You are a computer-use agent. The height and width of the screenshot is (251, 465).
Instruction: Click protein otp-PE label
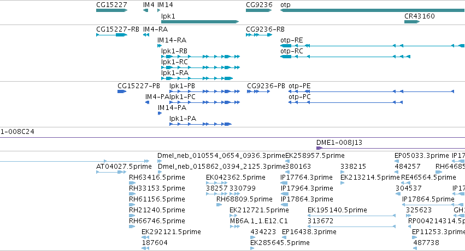coord(299,86)
